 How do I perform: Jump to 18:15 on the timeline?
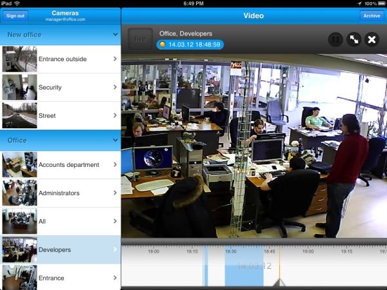tap(192, 251)
